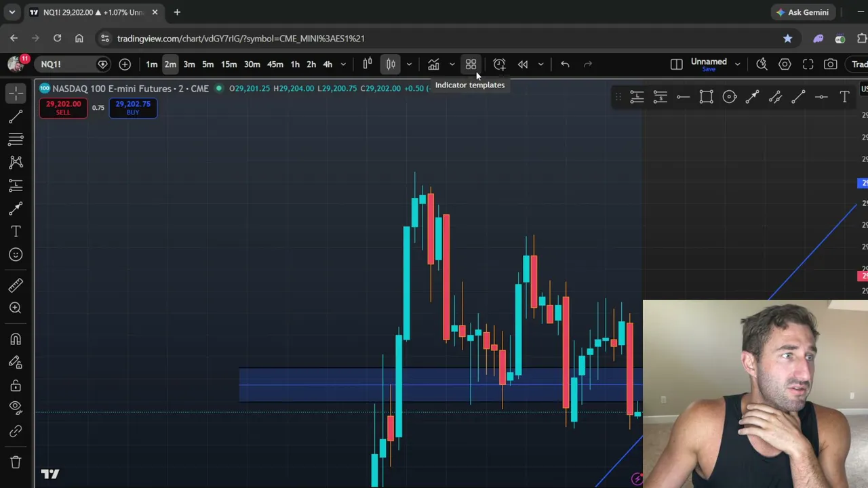Select the Text tool in the left sidebar
The height and width of the screenshot is (488, 868).
point(16,231)
